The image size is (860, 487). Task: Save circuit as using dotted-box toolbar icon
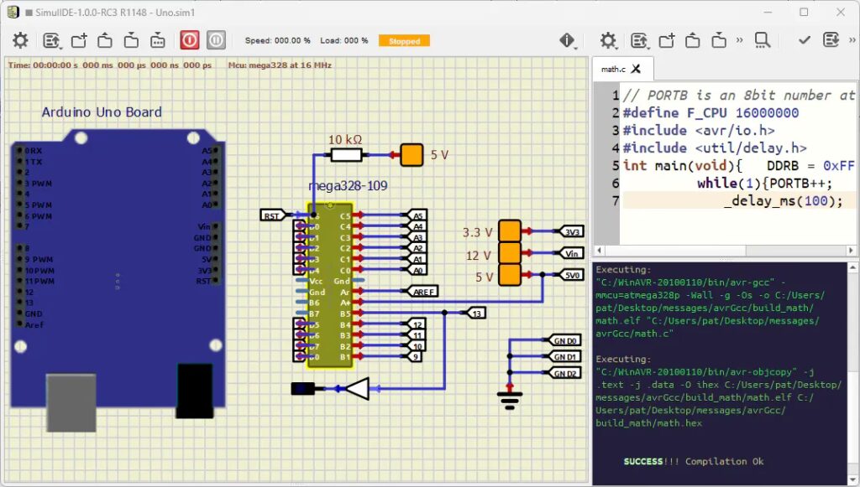pos(158,40)
